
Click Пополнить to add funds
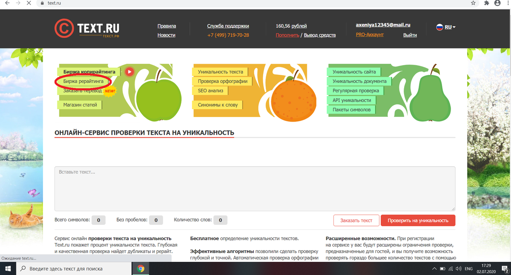(287, 35)
